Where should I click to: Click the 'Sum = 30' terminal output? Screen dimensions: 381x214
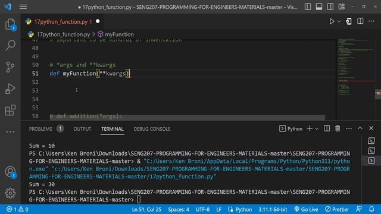pos(42,184)
